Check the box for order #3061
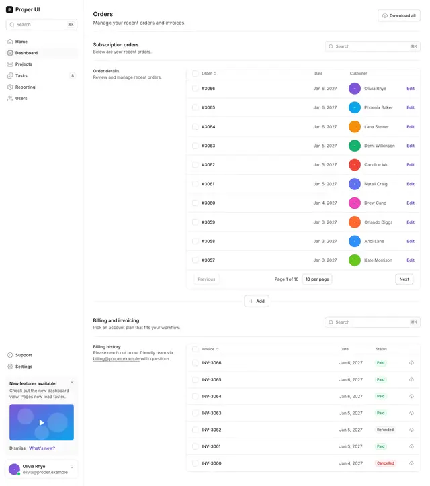Screen dimensions: 430x486 click(195, 184)
